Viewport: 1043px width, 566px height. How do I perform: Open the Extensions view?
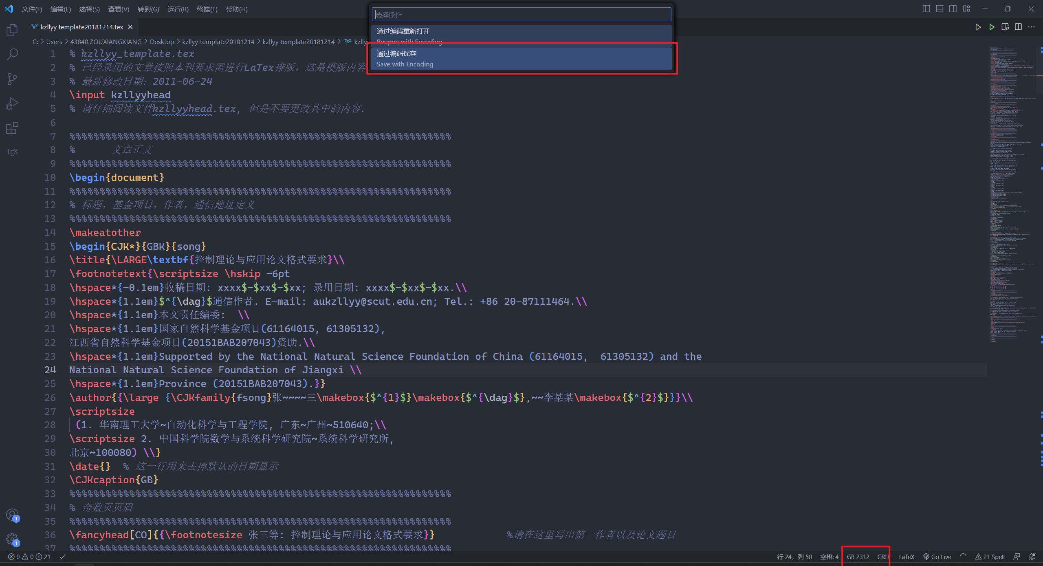coord(12,128)
